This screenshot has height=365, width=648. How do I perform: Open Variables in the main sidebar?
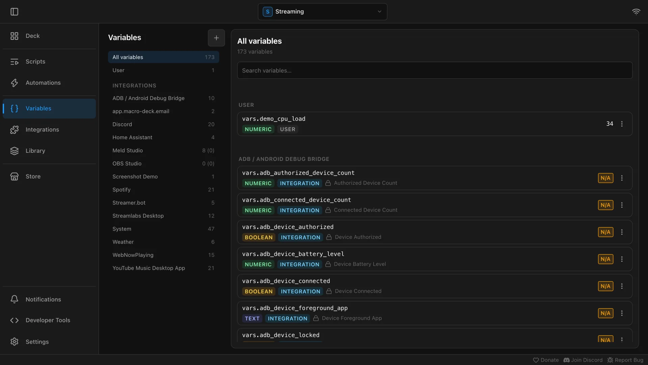49,108
